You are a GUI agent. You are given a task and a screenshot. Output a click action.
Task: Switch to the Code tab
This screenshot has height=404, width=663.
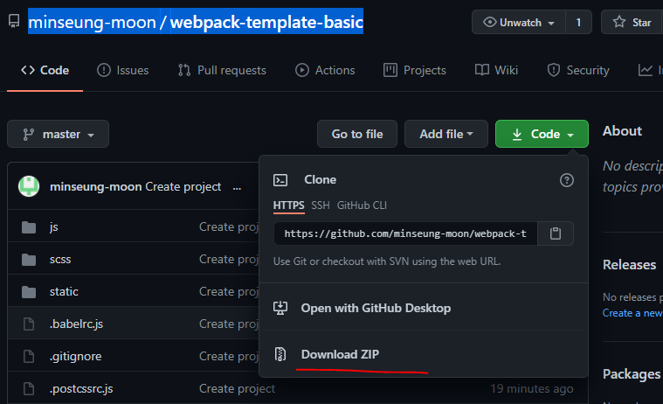tap(45, 70)
